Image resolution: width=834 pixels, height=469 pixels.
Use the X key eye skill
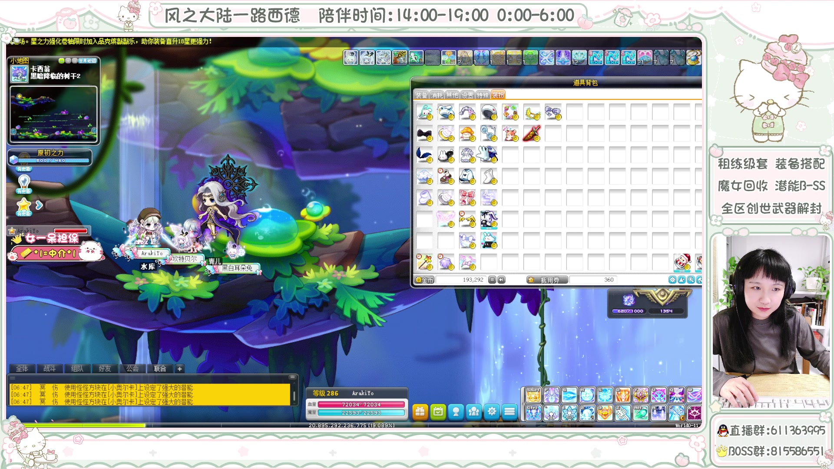point(694,413)
